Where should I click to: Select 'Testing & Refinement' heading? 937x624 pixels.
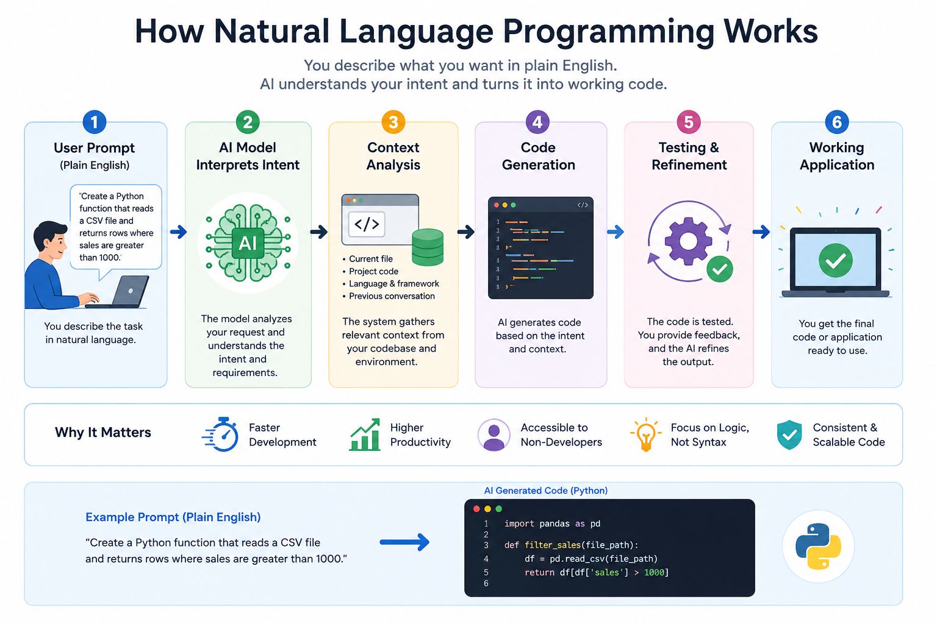(689, 157)
